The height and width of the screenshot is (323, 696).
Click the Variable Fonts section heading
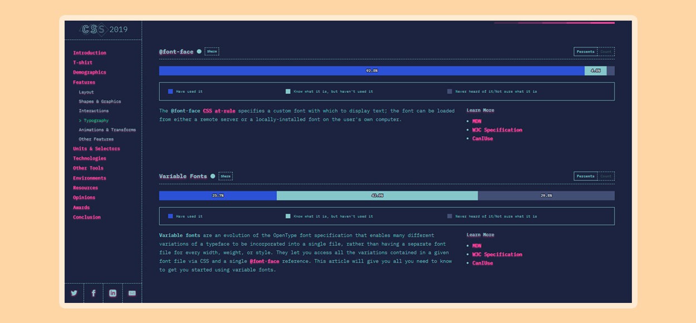(183, 176)
